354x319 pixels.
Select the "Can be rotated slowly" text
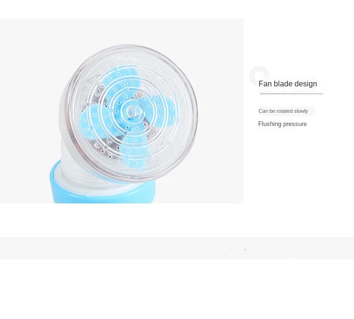[283, 111]
